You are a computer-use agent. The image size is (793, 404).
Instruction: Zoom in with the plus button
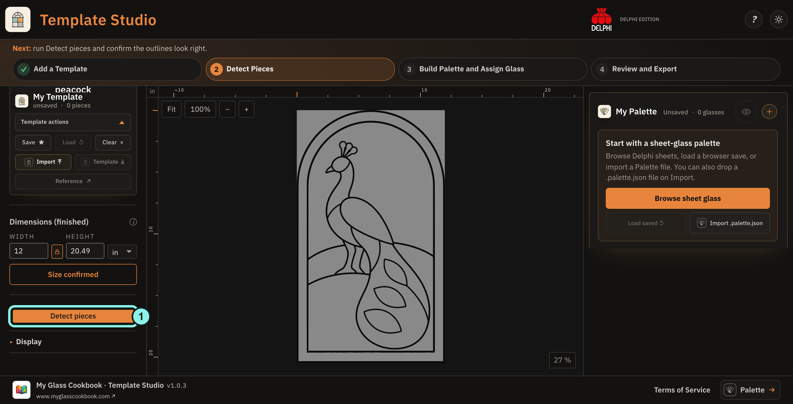click(x=246, y=109)
